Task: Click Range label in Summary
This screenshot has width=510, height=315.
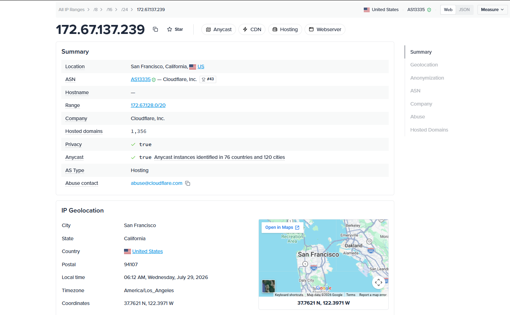Action: click(72, 105)
